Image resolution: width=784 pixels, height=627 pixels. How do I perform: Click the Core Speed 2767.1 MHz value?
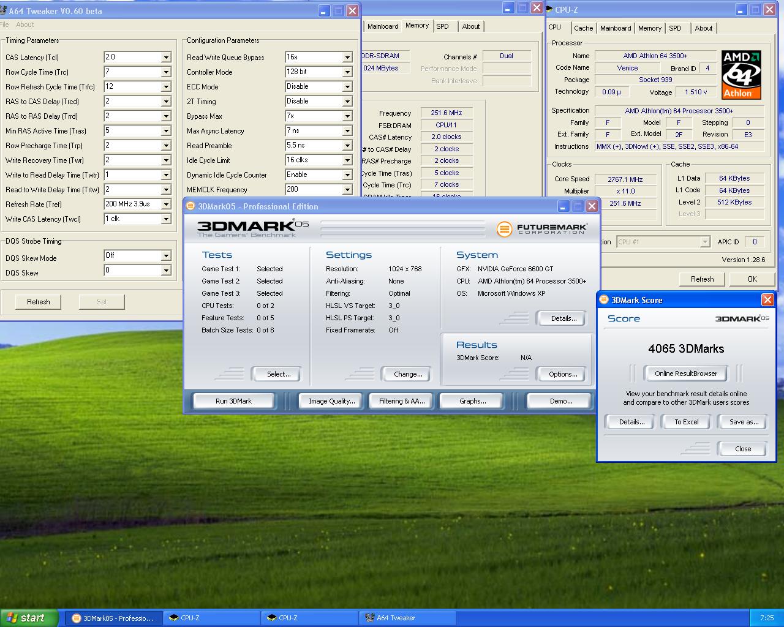click(625, 179)
